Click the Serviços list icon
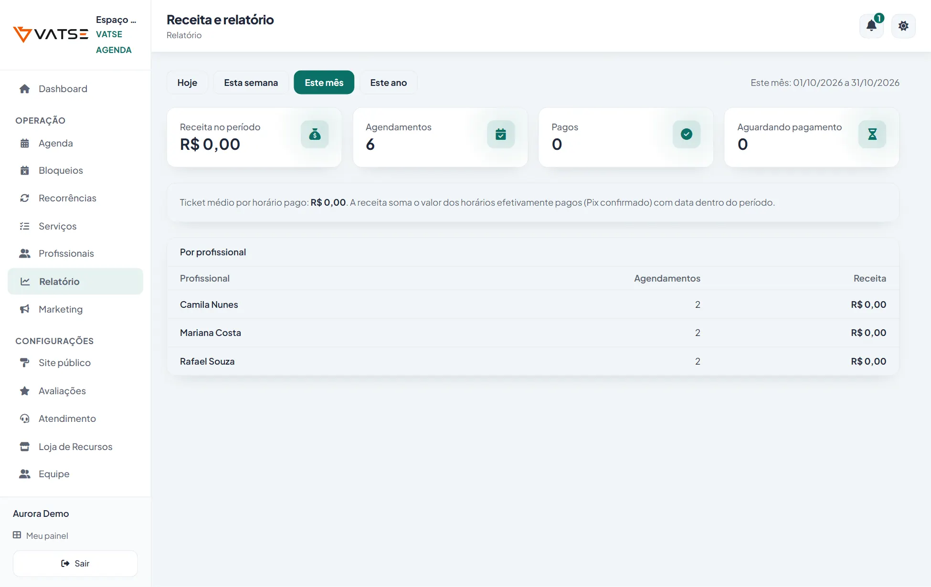 [25, 226]
